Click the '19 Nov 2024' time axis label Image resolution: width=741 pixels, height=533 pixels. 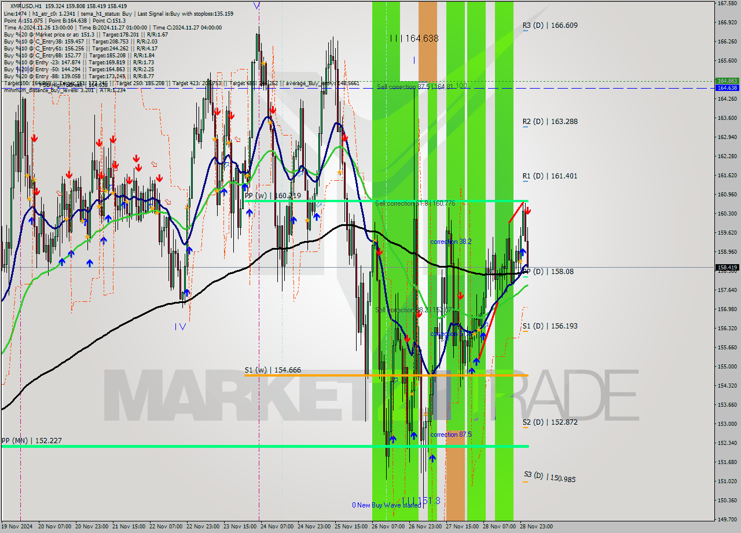point(17,527)
